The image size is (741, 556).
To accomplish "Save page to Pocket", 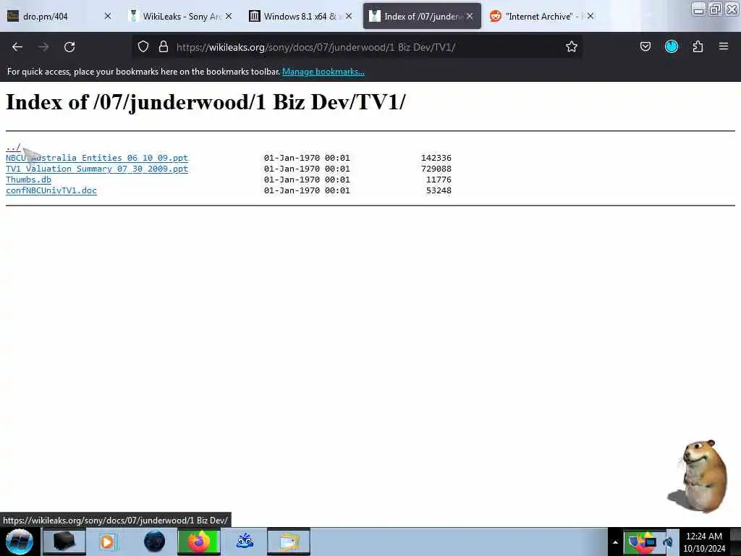I will [645, 46].
